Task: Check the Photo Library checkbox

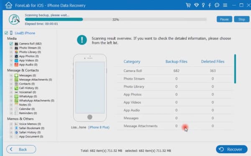Action: pos(11,52)
